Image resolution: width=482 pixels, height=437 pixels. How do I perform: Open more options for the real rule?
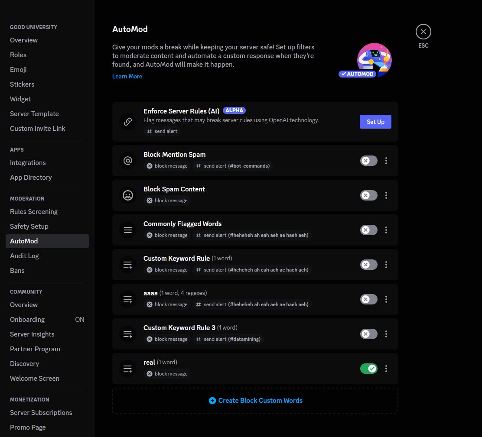pos(386,369)
